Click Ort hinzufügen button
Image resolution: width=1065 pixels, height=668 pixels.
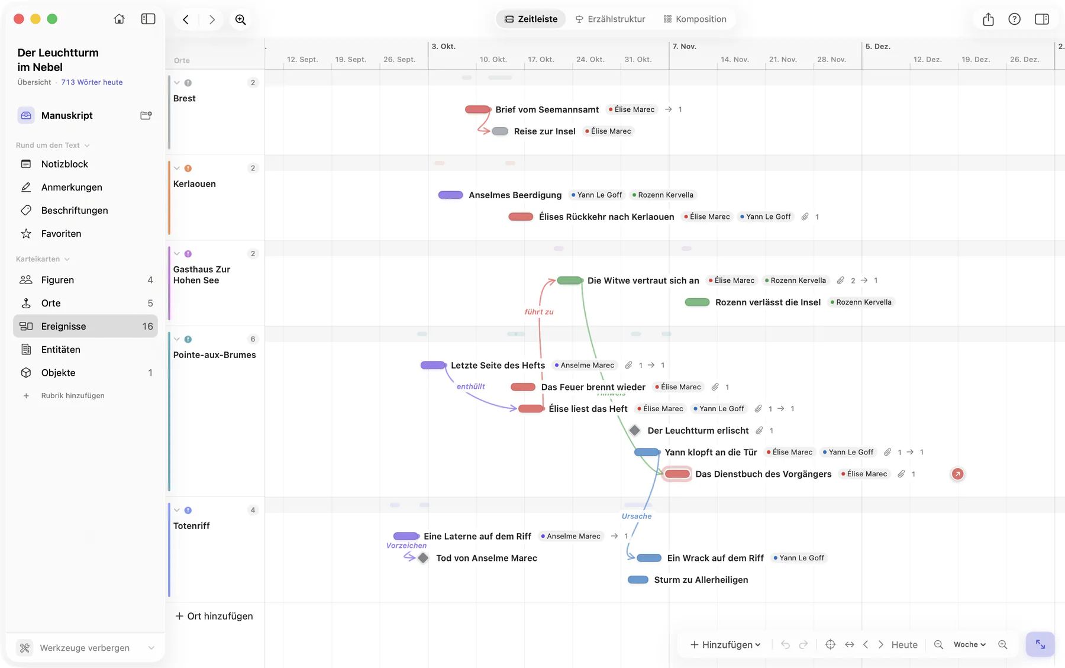[x=214, y=616]
